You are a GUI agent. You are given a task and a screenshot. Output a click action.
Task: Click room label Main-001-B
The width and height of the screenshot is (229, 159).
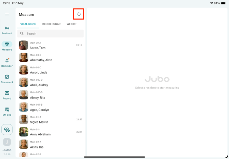[x=36, y=105]
